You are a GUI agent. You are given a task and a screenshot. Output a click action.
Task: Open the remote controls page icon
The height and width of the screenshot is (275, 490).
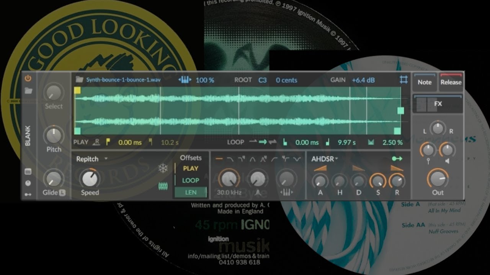point(28,172)
